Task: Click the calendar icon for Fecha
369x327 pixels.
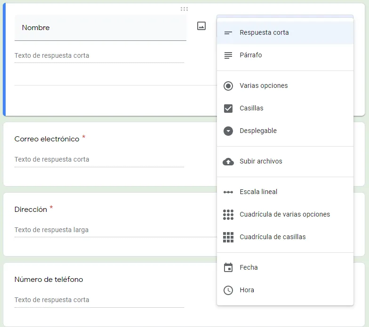Action: (228, 267)
